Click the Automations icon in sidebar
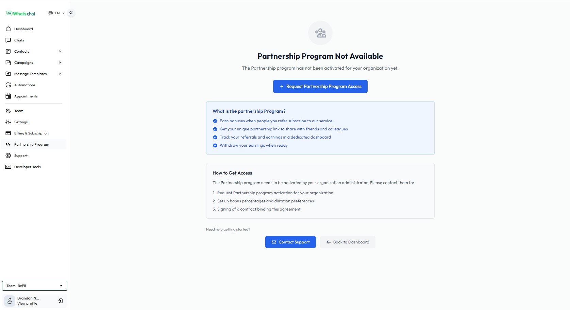This screenshot has width=570, height=310. click(8, 85)
